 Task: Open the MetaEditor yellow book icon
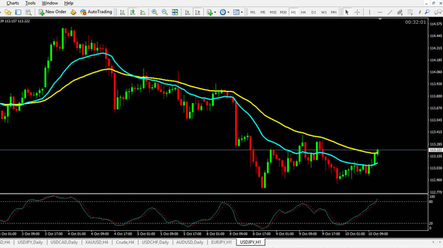[x=73, y=12]
